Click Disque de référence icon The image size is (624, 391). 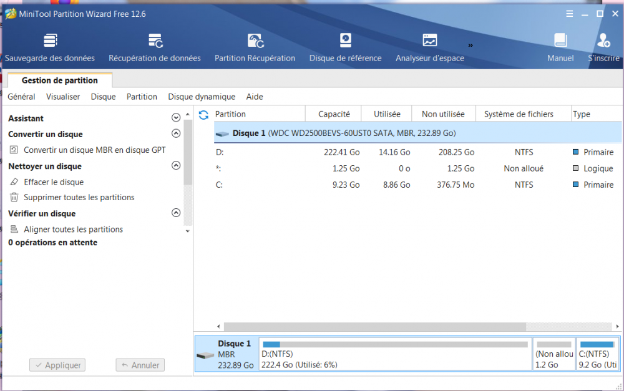tap(345, 41)
